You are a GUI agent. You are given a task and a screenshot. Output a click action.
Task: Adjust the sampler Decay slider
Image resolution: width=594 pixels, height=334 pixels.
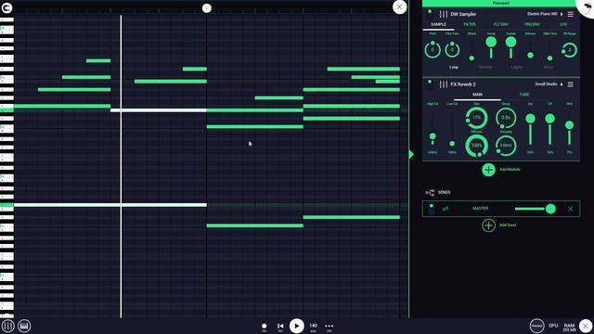point(491,47)
